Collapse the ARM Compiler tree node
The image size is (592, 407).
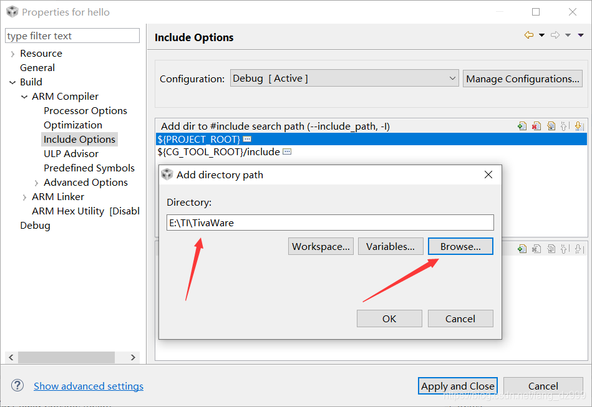[24, 97]
